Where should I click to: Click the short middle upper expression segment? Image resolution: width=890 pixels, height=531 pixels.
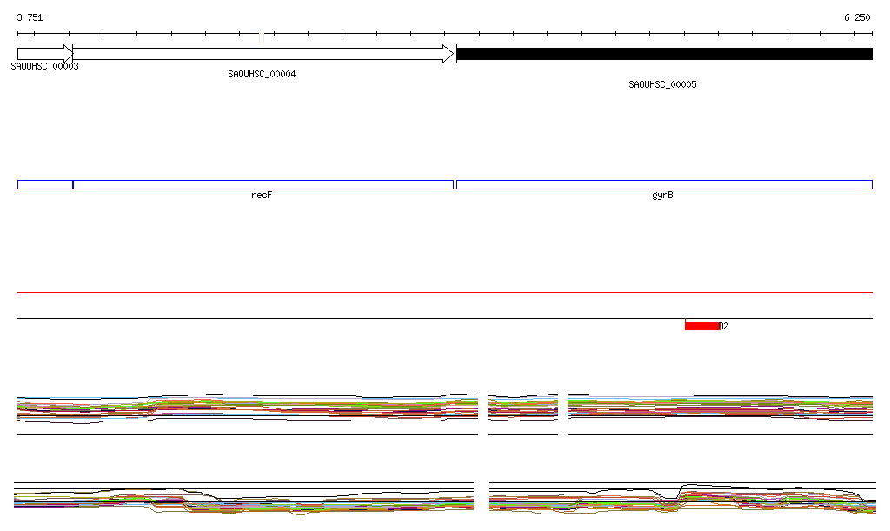pos(522,408)
